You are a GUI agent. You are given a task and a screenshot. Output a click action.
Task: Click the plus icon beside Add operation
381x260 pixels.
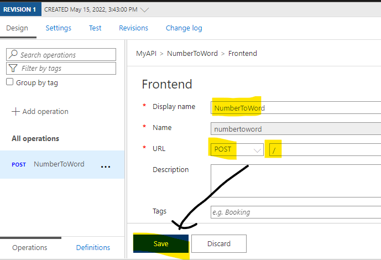tap(15, 112)
